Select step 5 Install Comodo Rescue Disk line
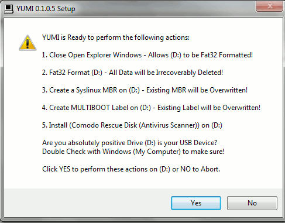The width and height of the screenshot is (285, 223). [x=132, y=125]
